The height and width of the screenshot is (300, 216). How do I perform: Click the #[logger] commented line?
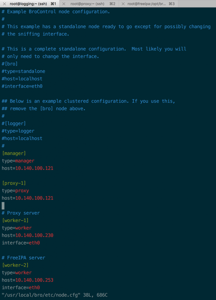(14, 123)
